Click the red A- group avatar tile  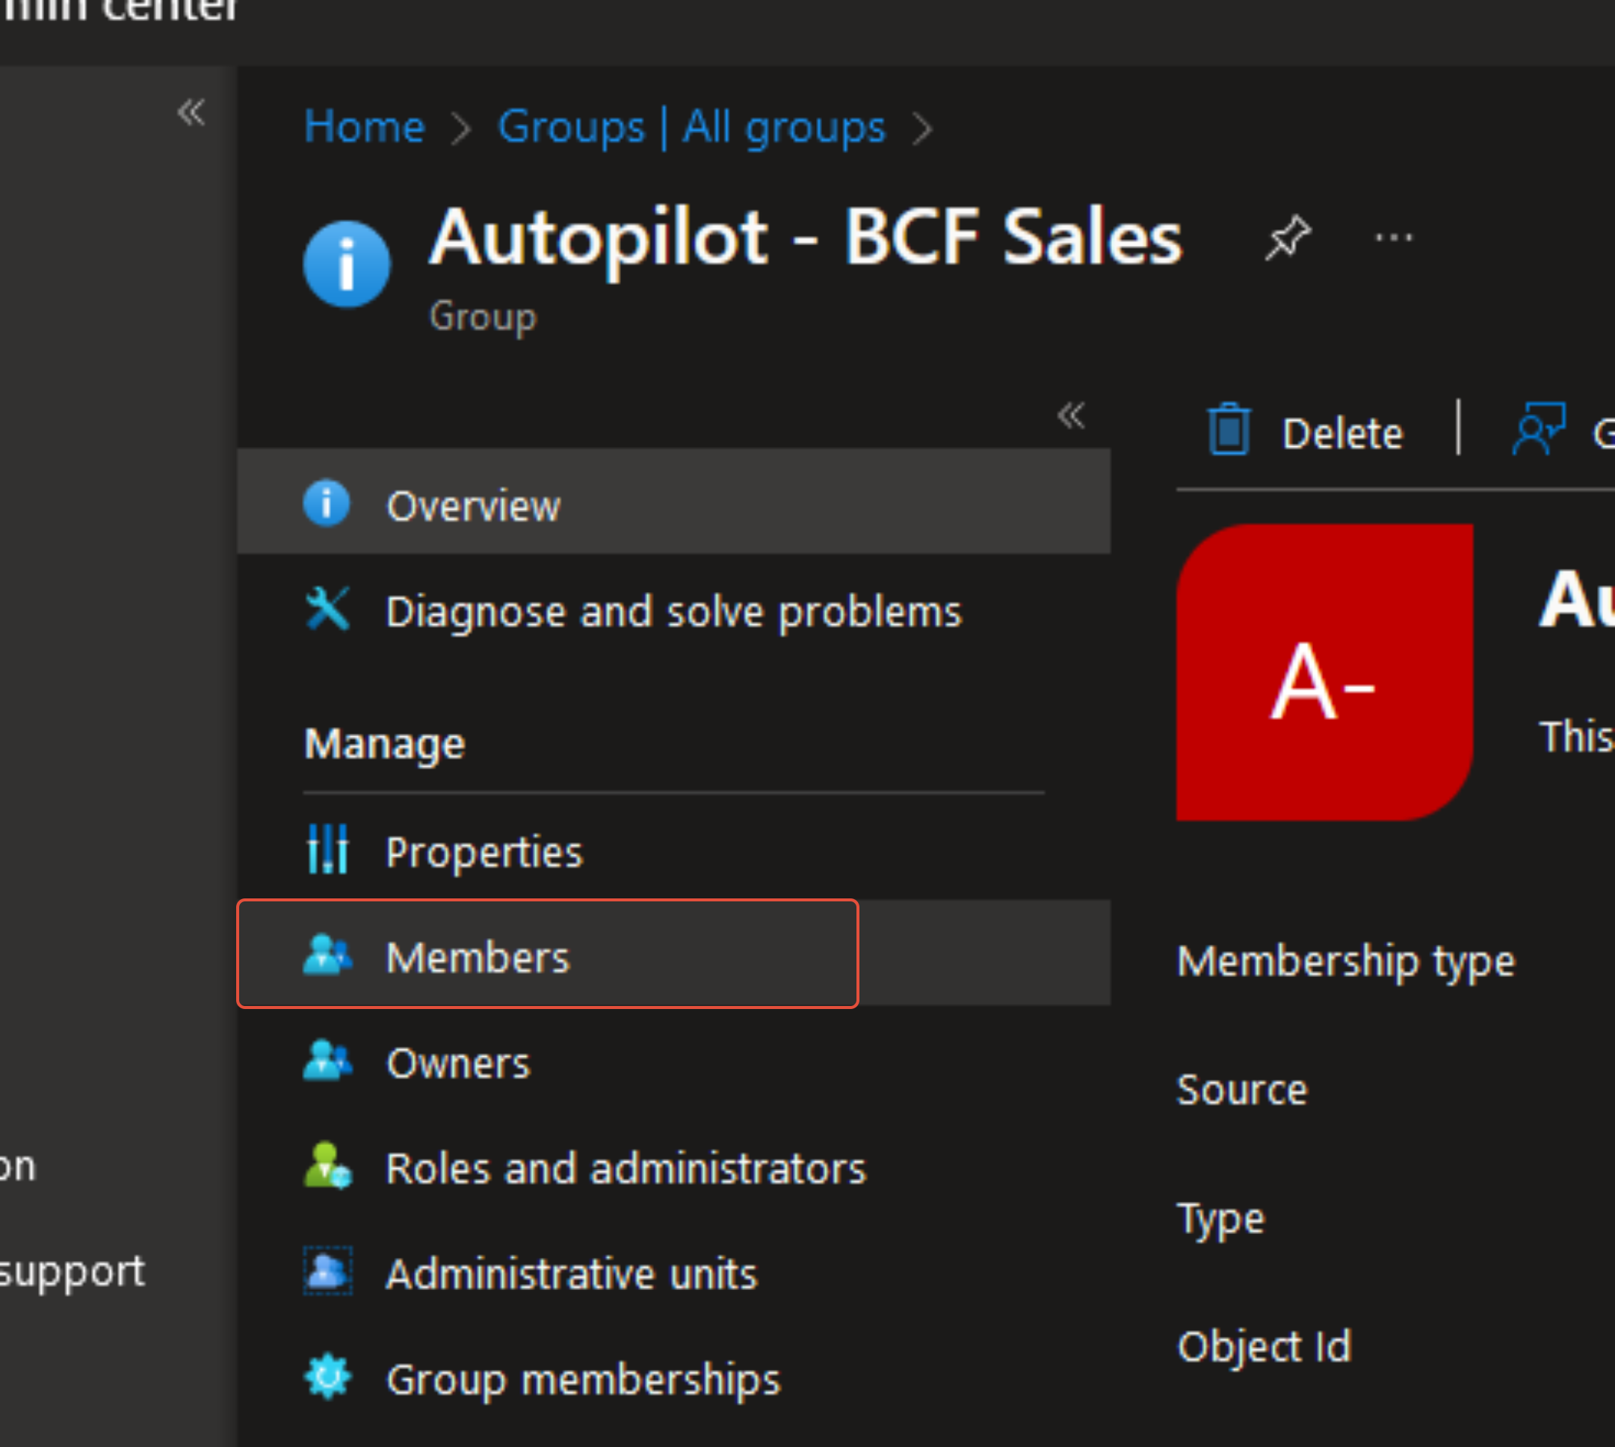coord(1324,672)
